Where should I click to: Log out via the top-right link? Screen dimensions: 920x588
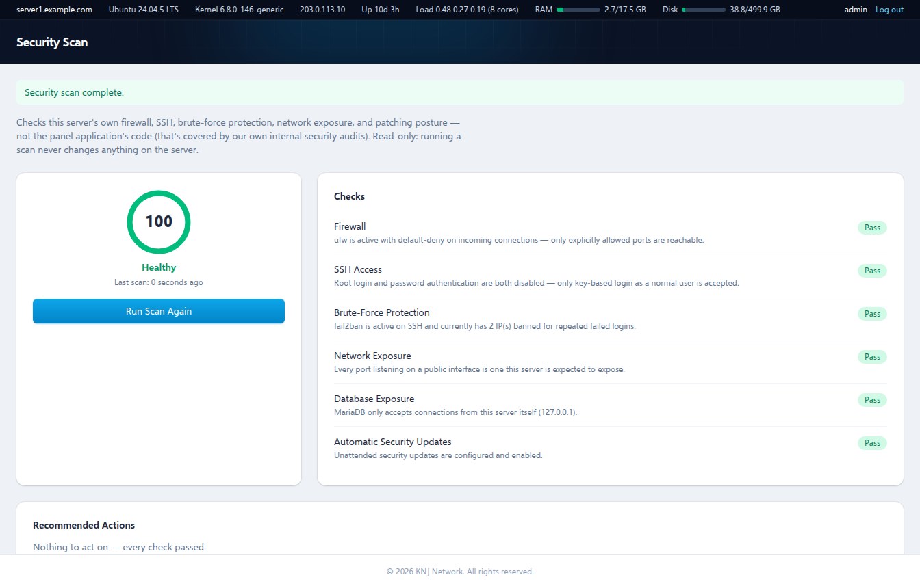click(x=889, y=10)
